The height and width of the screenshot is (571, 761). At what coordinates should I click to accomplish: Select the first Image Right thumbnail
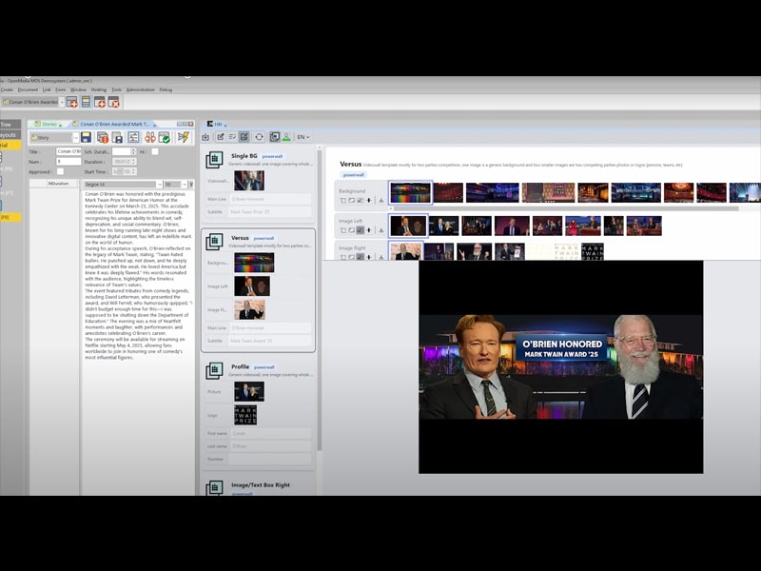coord(406,251)
